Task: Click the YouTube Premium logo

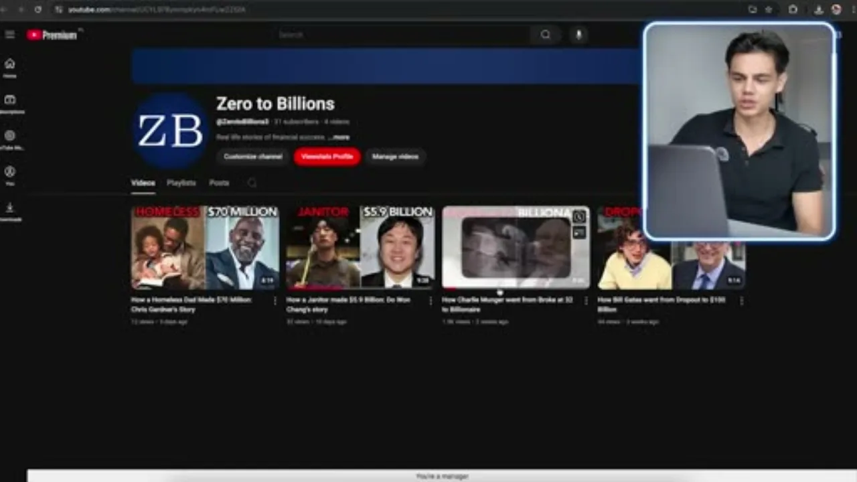Action: coord(52,35)
